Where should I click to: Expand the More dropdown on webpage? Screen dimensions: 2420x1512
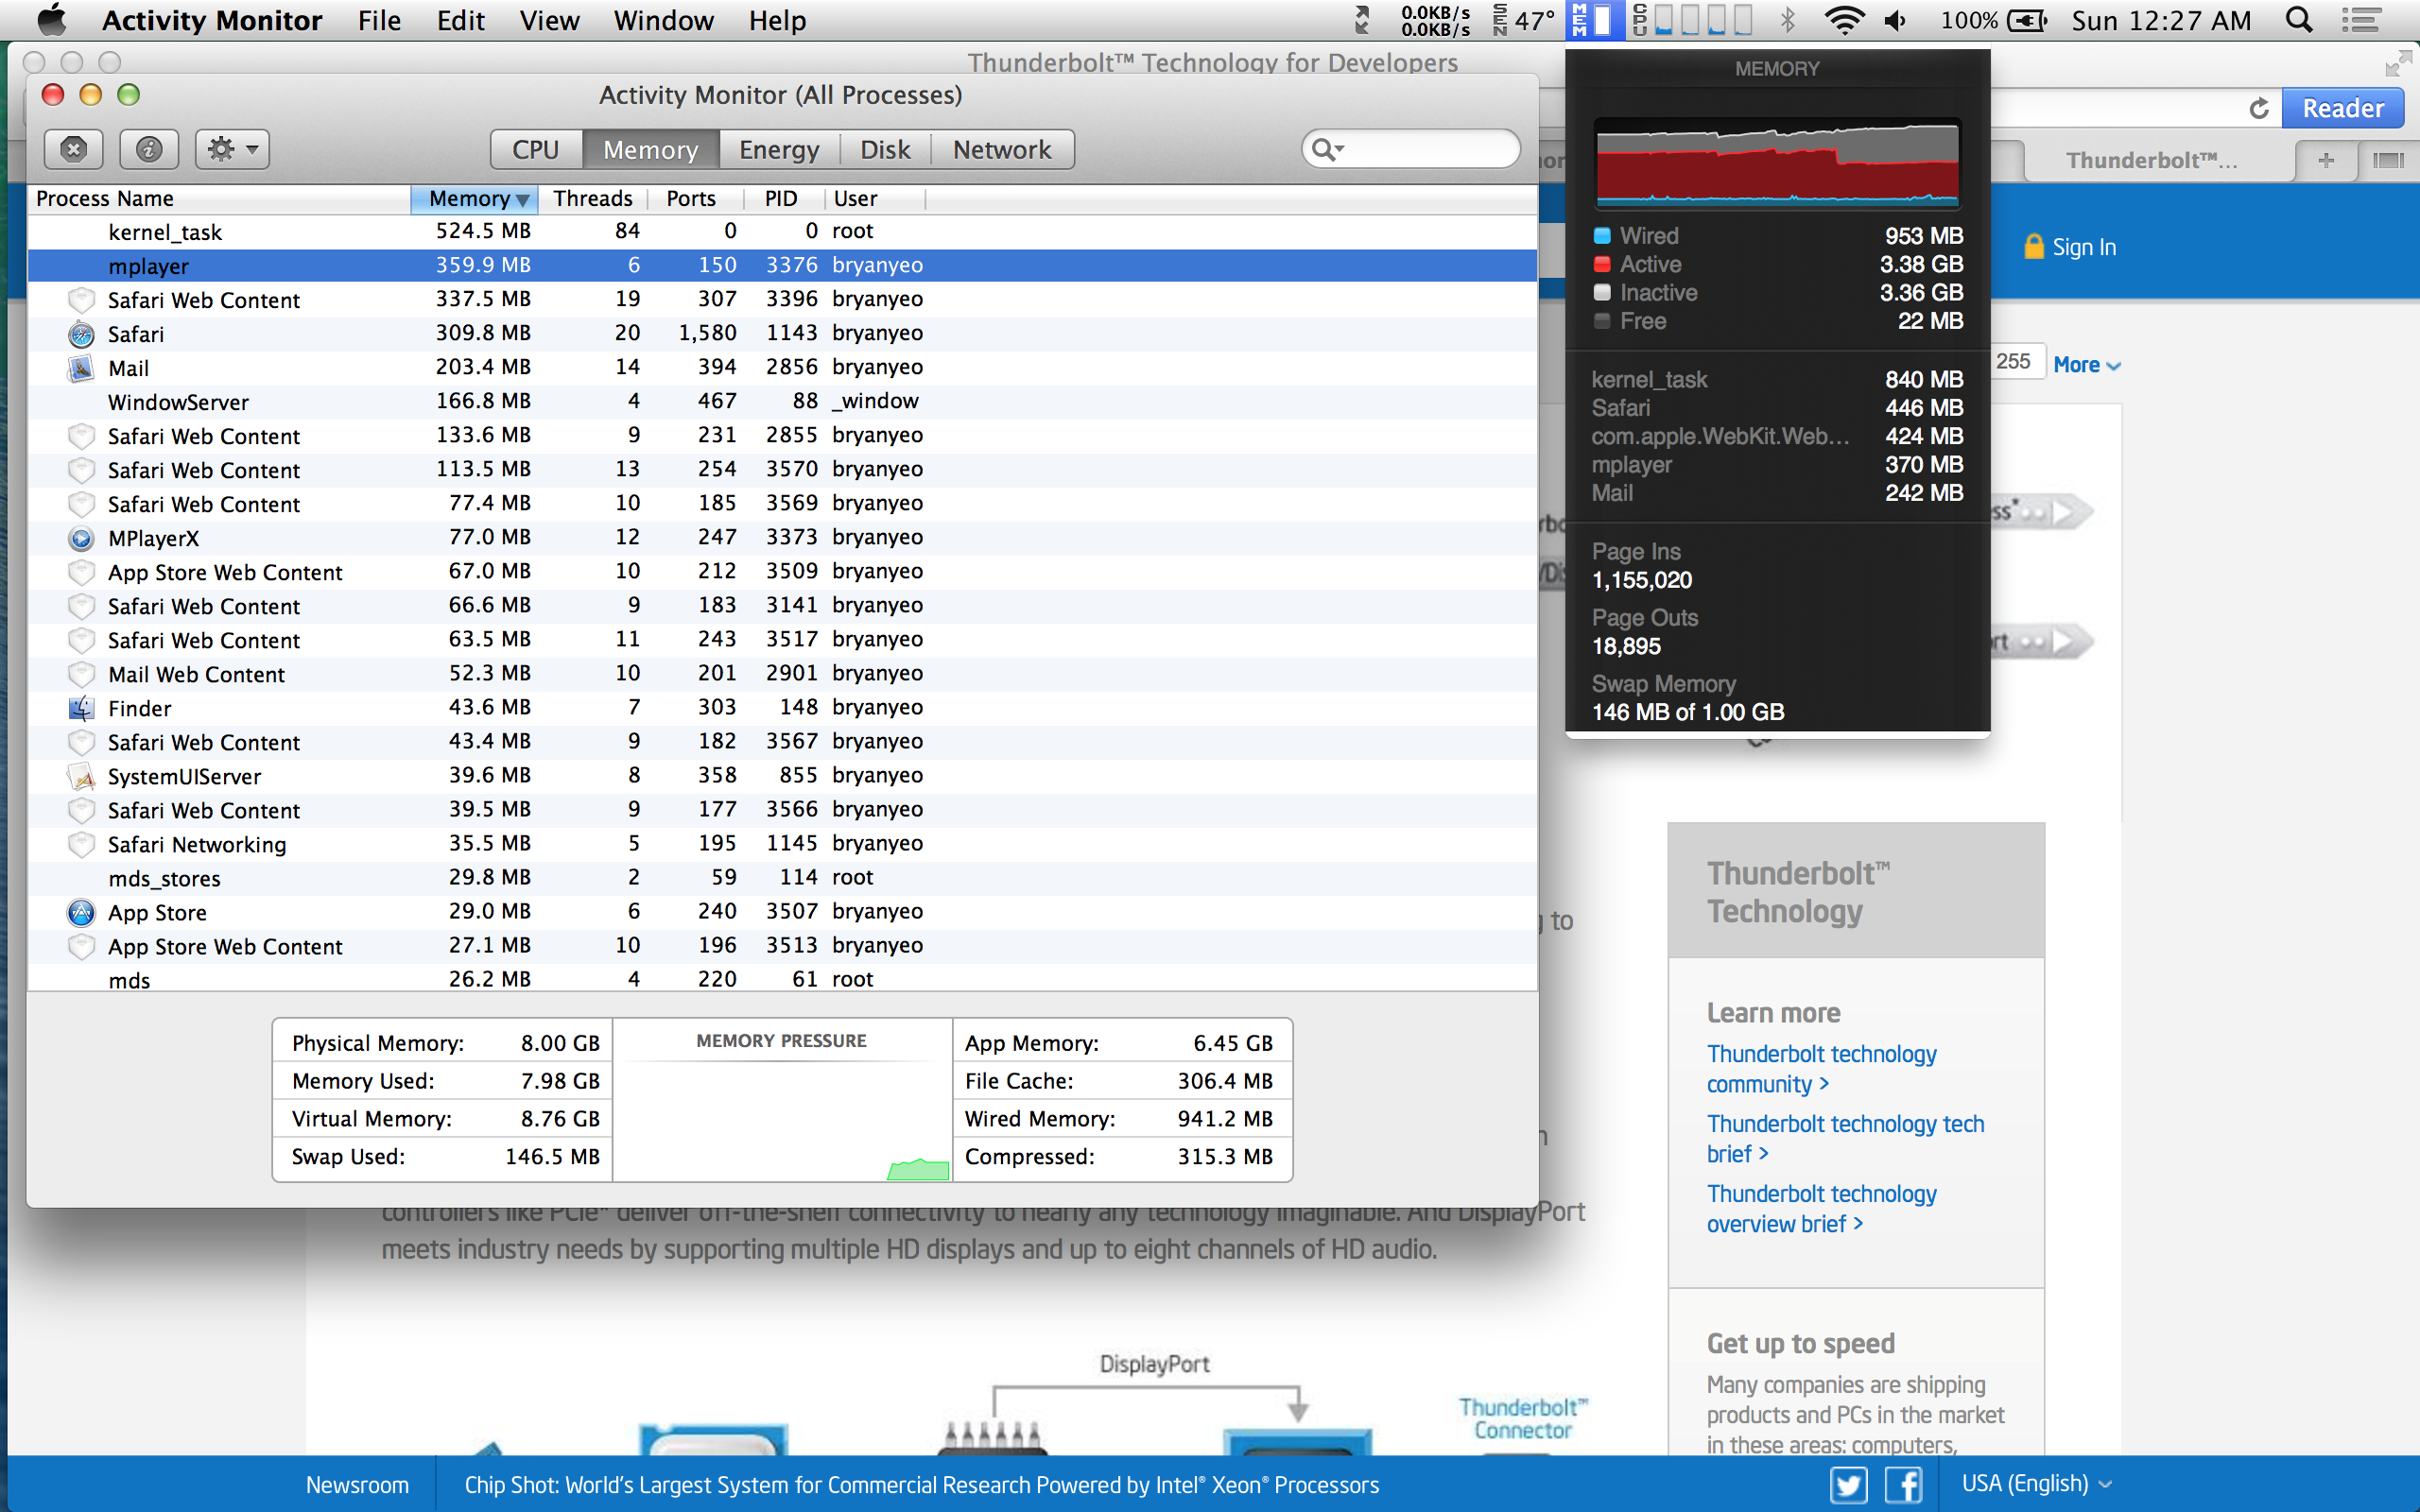pos(2086,365)
